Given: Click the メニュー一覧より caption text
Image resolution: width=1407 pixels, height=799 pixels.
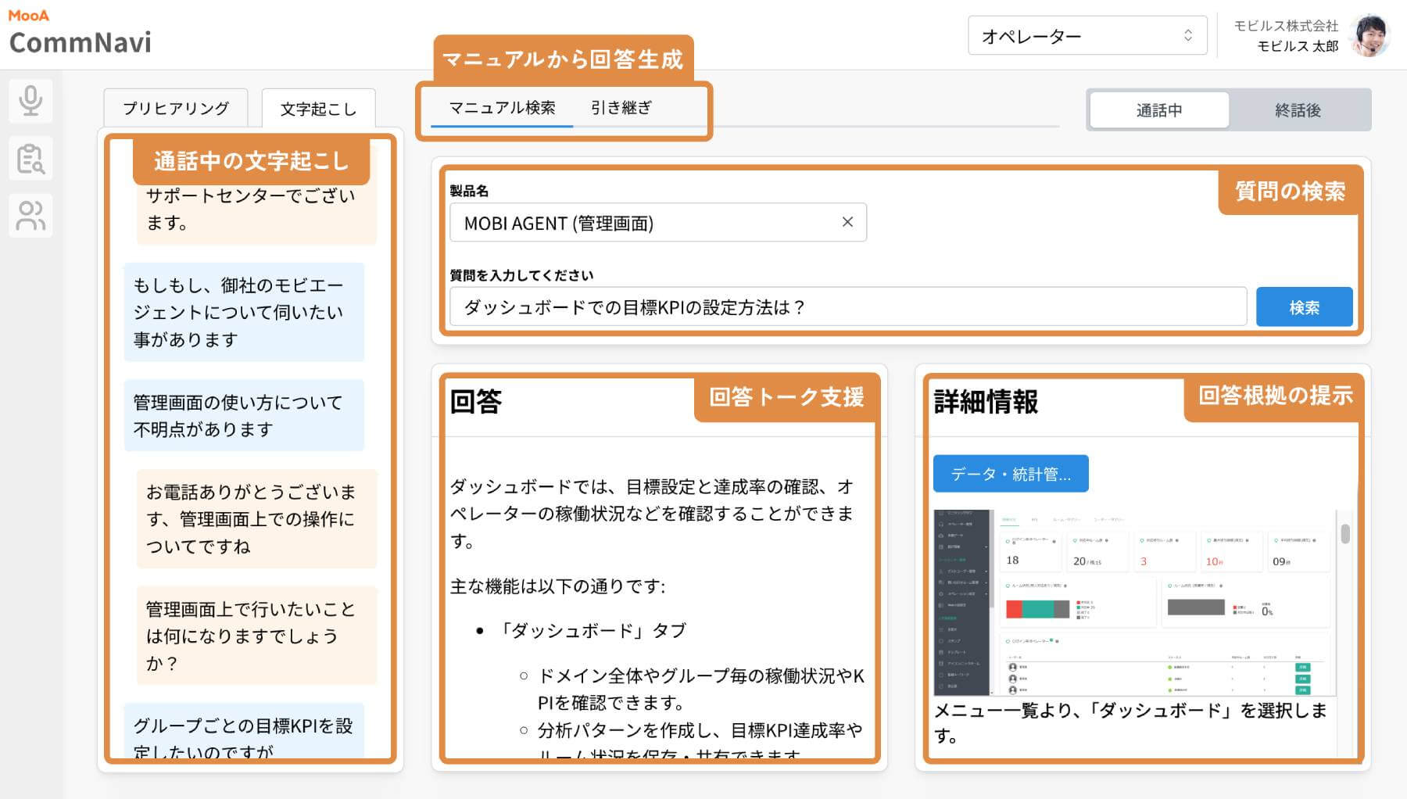Looking at the screenshot, I should 1130,723.
